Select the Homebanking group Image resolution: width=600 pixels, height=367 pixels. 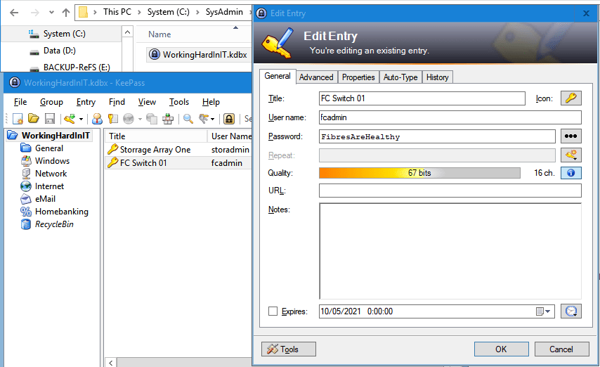tap(62, 212)
